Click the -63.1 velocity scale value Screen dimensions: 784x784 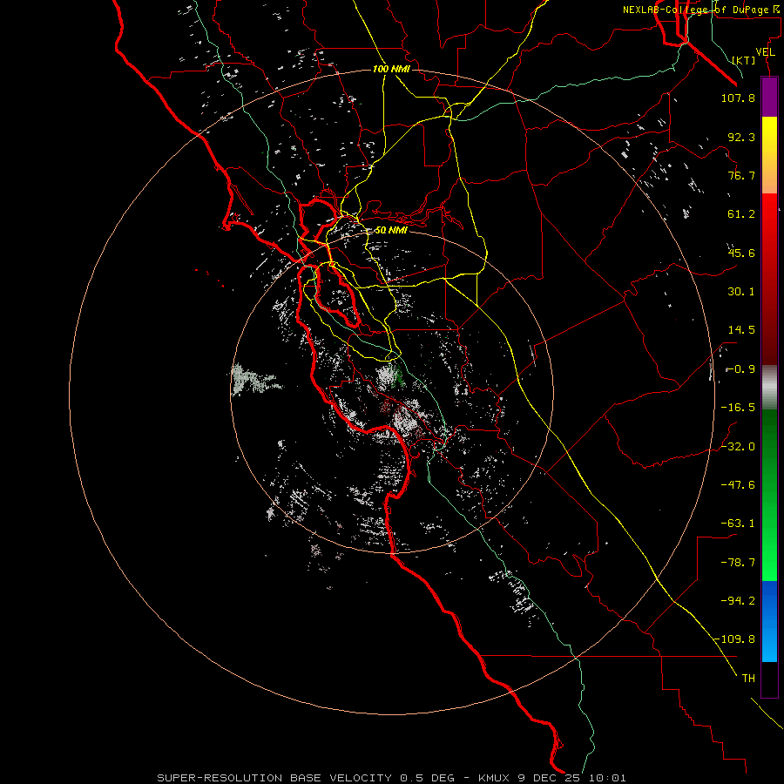tap(738, 524)
